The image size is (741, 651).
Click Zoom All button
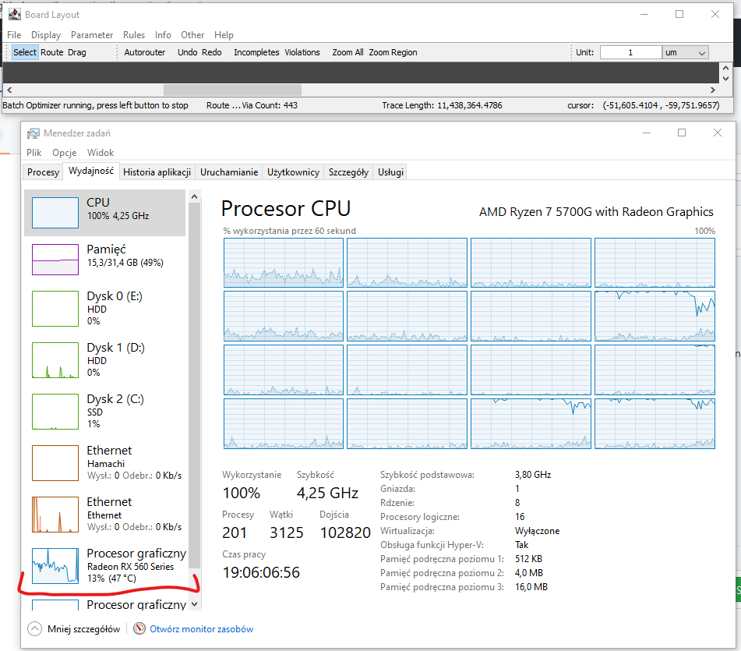(x=348, y=52)
